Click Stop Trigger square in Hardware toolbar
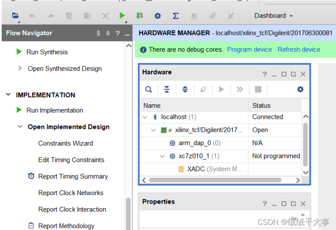336x230 pixels. point(258,89)
